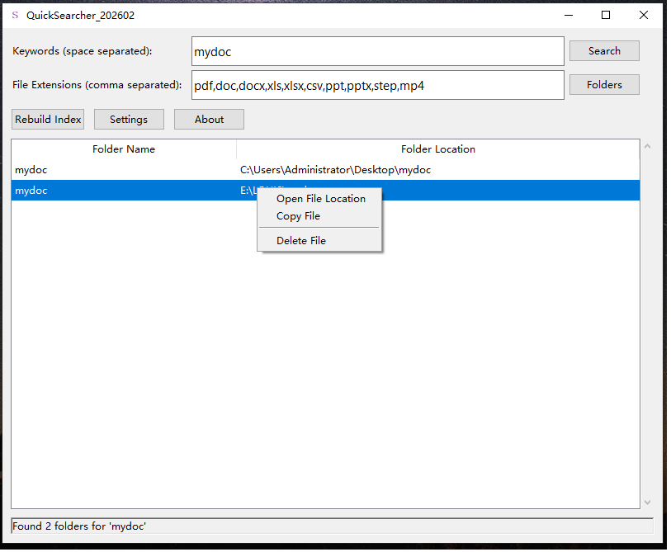Open the About dialog
Screen dimensions: 671x552
click(209, 119)
